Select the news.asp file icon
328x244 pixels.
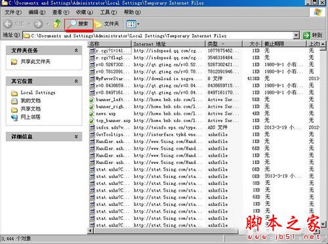tap(92, 113)
